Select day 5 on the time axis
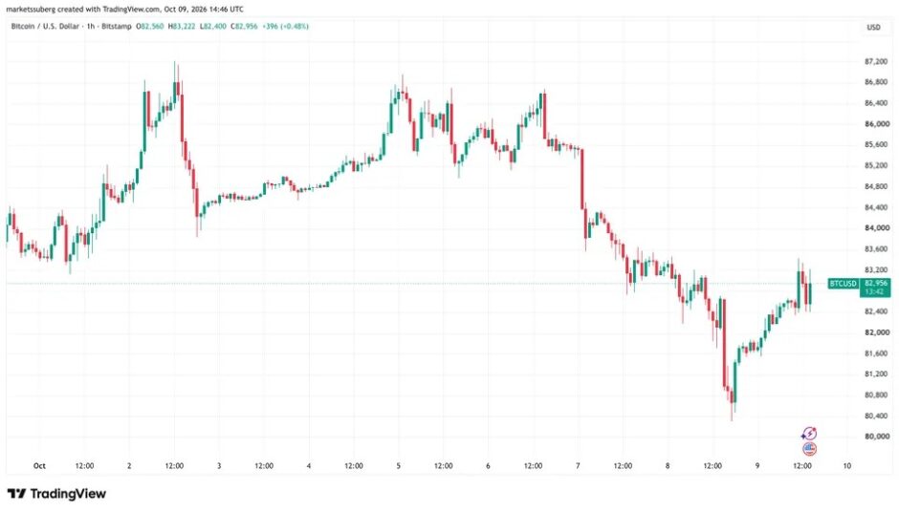 [398, 465]
